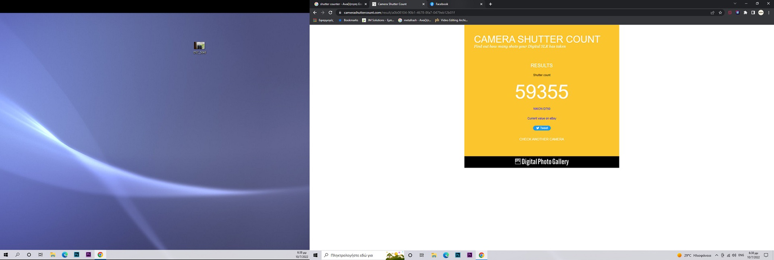
Task: Open Photoshop from the right monitor taskbar
Action: (x=458, y=255)
